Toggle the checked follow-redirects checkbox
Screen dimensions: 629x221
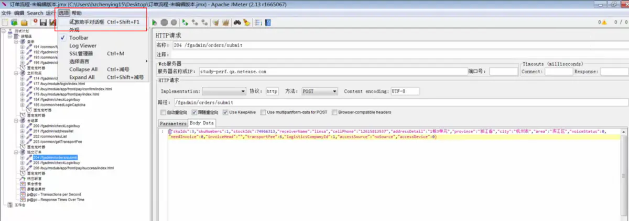pos(194,112)
